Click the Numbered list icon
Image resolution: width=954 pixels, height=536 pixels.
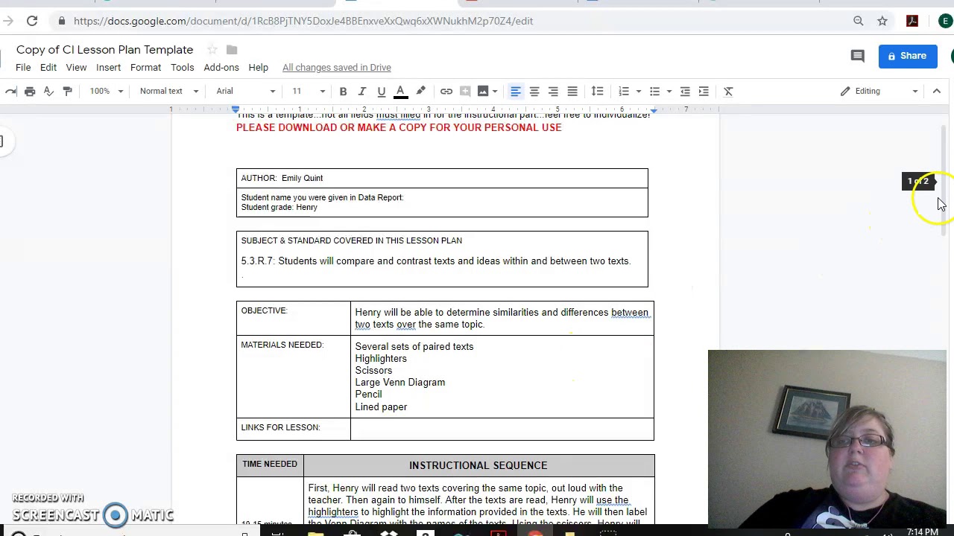coord(624,91)
